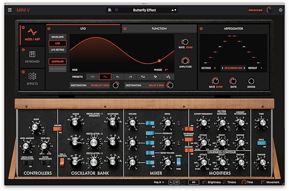Open the preset library browser icon
This screenshot has height=191, width=289.
(x=110, y=10)
